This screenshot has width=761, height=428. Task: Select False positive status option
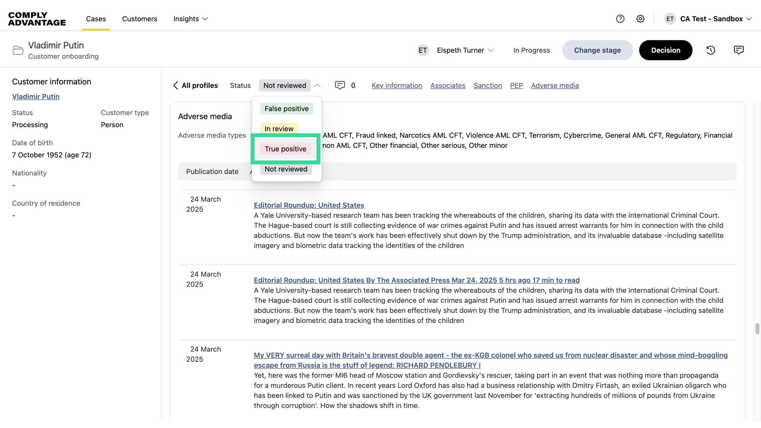click(x=286, y=109)
